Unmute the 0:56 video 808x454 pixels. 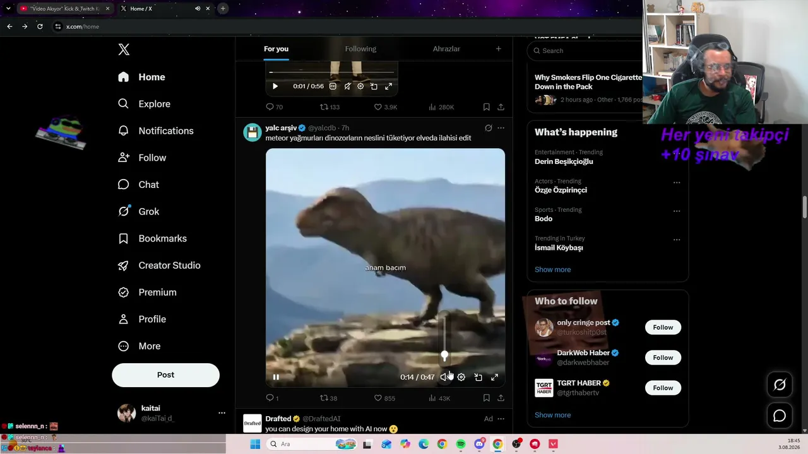click(x=347, y=86)
